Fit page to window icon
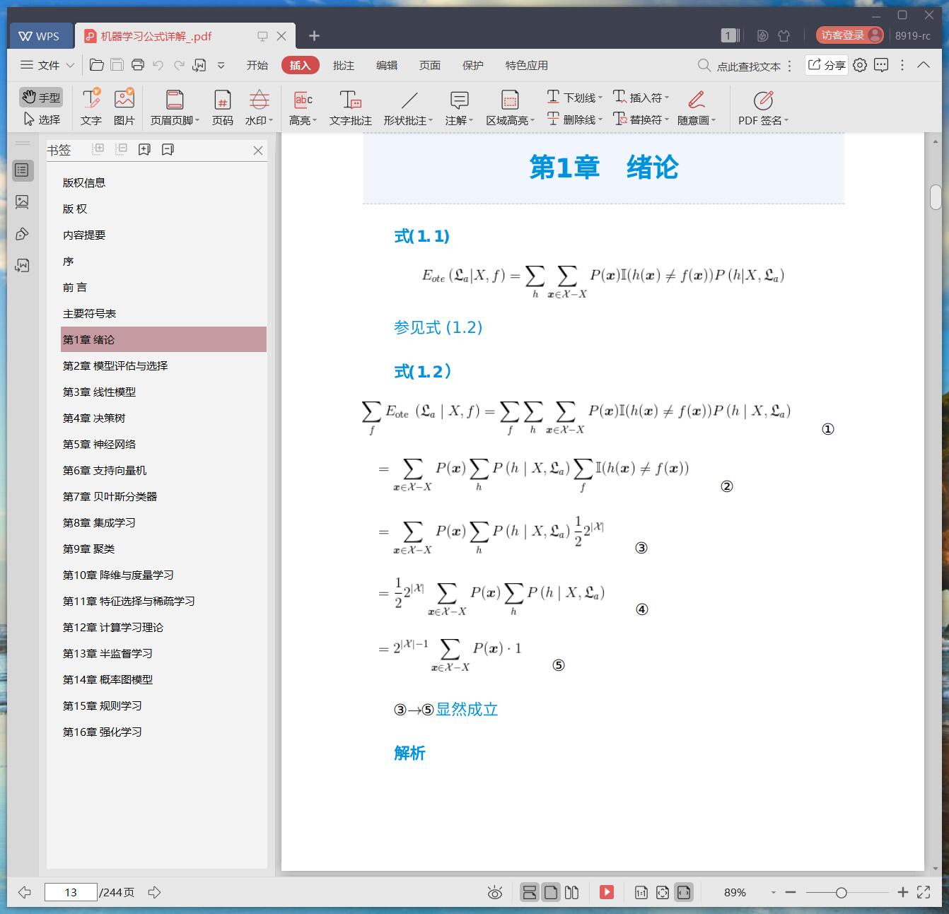The width and height of the screenshot is (949, 914). 663,892
